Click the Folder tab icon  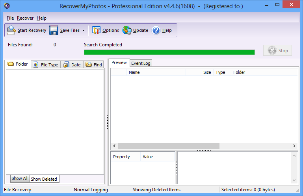pos(10,64)
